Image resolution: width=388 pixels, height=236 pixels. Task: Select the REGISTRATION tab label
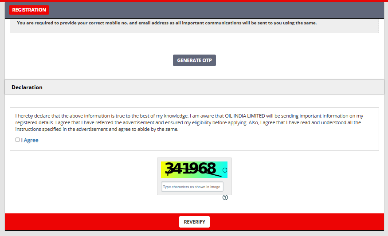point(29,10)
